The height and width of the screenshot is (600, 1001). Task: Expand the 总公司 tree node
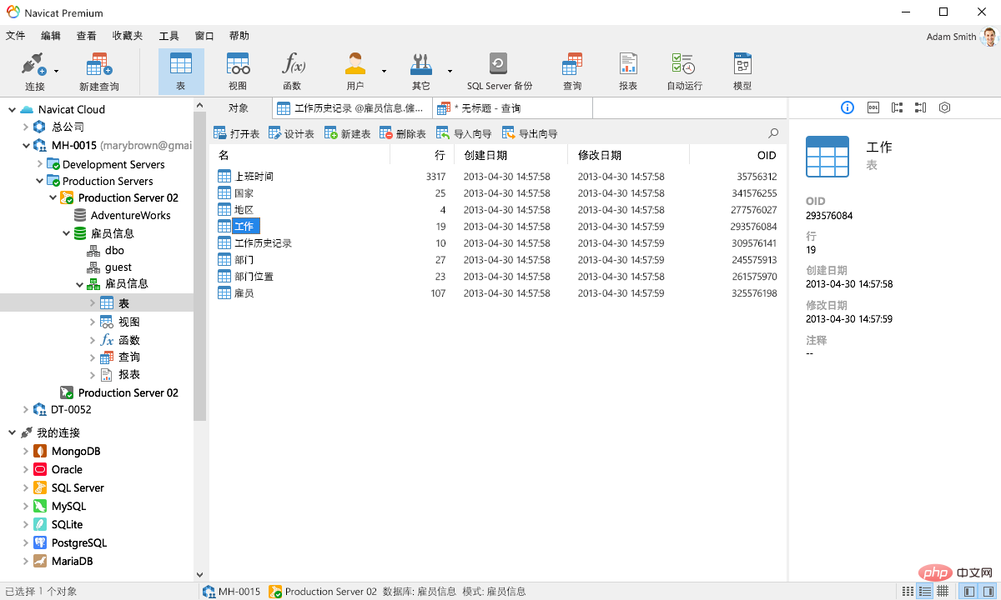tap(25, 127)
